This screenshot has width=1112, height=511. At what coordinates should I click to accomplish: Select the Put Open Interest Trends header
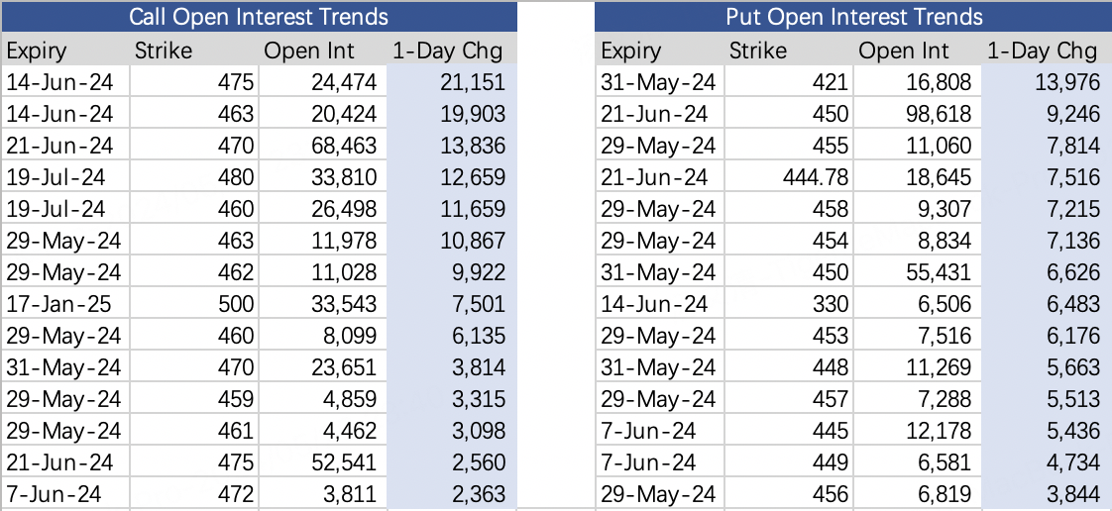(854, 16)
